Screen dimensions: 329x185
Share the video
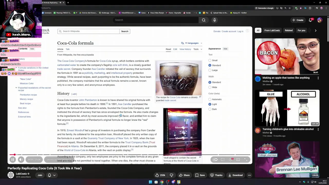click(x=184, y=175)
